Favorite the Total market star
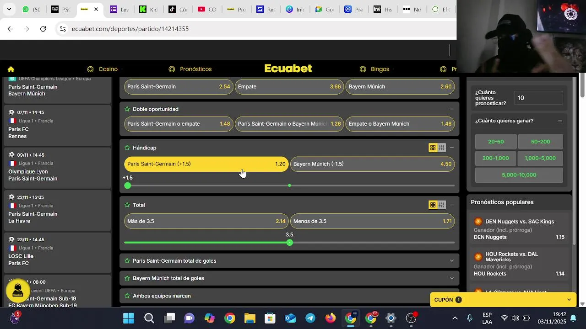The height and width of the screenshot is (329, 586). click(127, 205)
